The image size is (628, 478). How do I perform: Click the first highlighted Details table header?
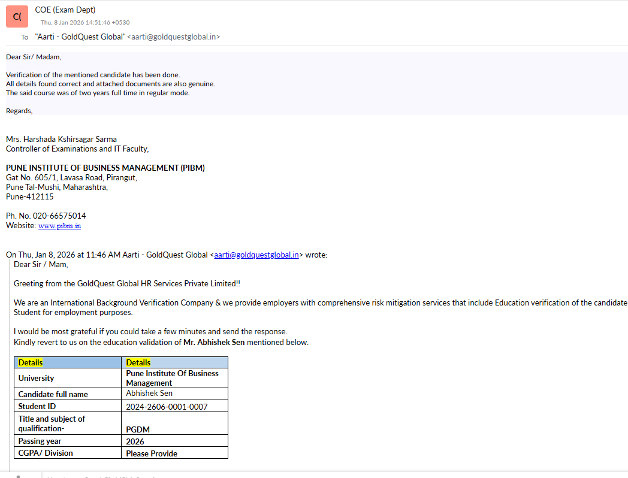pyautogui.click(x=31, y=362)
